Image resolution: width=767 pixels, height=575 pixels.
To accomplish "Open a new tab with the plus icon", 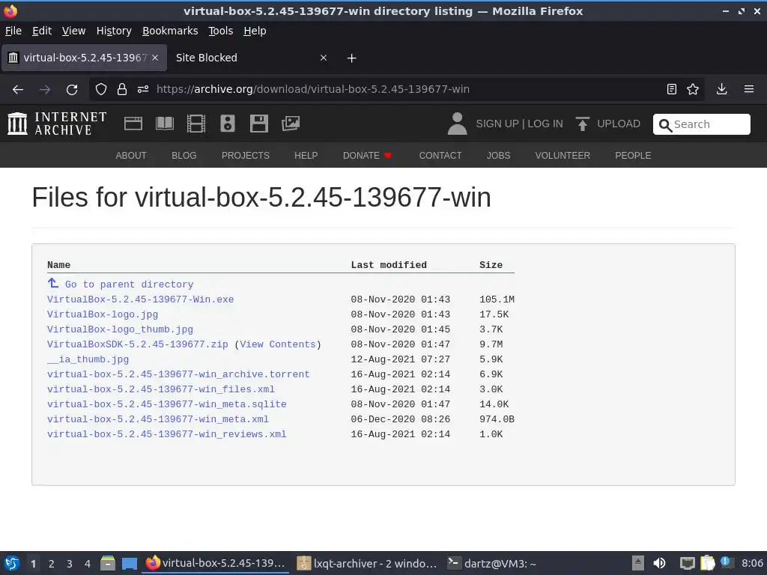I will coord(352,58).
